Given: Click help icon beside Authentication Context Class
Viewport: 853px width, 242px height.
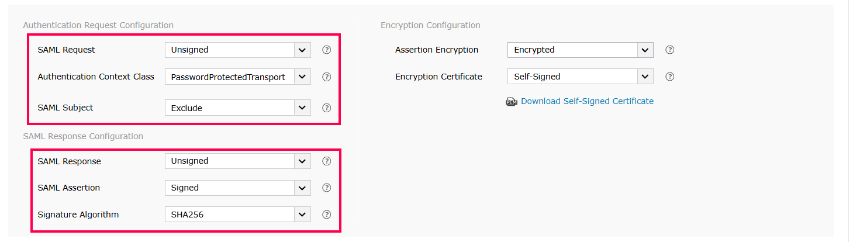Looking at the screenshot, I should [327, 77].
